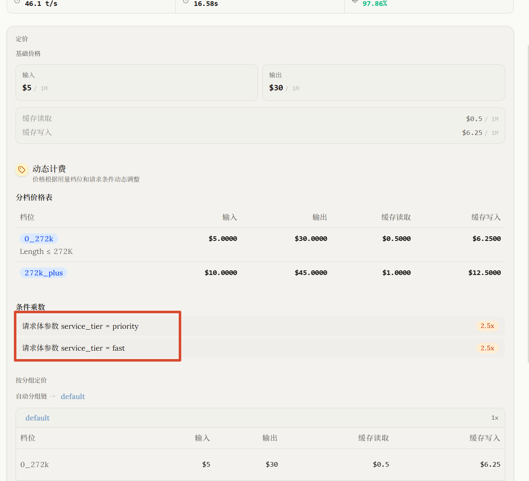Click the 档位 header in tier price table
The width and height of the screenshot is (529, 481).
(27, 217)
